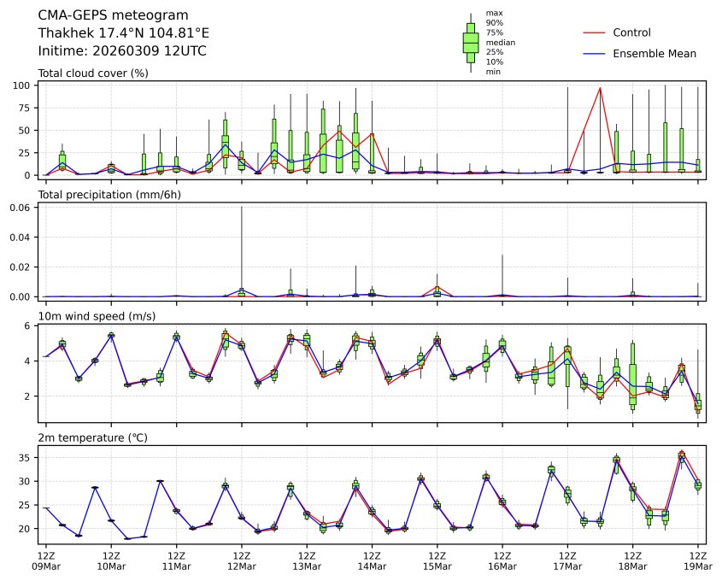This screenshot has height=581, width=722.
Task: Click the red Control peak in cloud cover chart
Action: [601, 88]
